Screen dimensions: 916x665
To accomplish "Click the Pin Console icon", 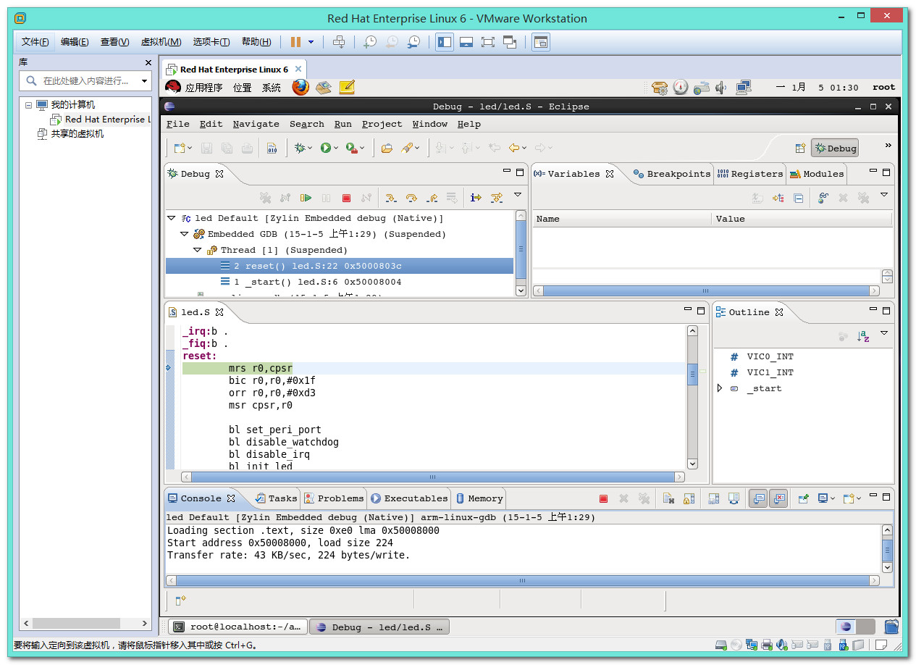I will (804, 498).
